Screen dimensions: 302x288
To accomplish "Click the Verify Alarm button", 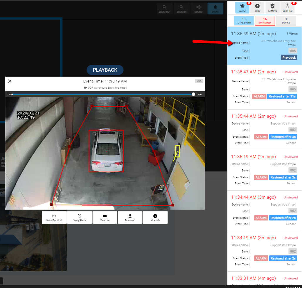I will [x=80, y=218].
